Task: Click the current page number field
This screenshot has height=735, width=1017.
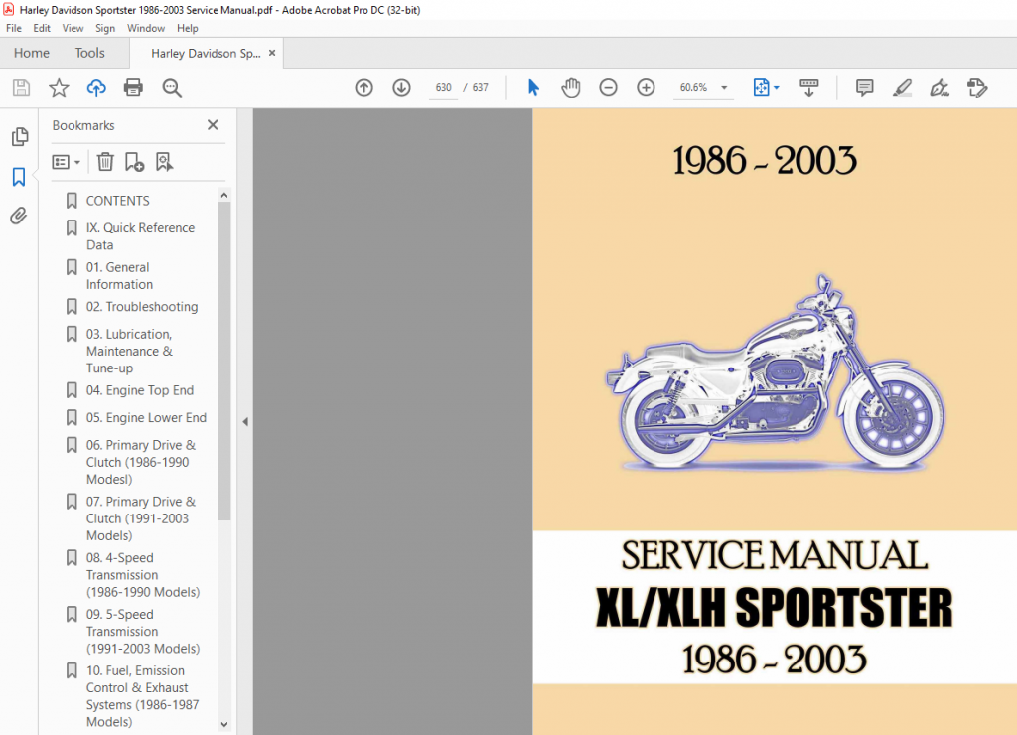Action: (x=444, y=87)
